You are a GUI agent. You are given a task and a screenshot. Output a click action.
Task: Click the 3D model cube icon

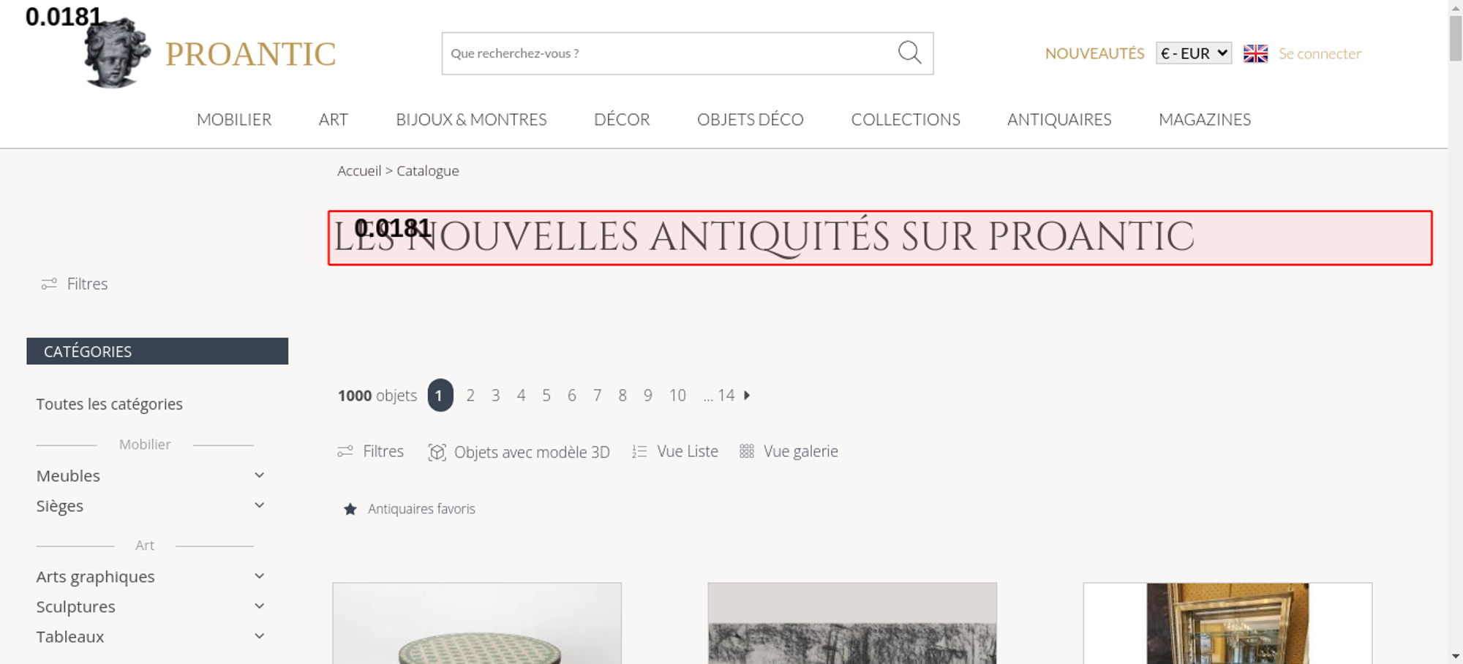[437, 452]
